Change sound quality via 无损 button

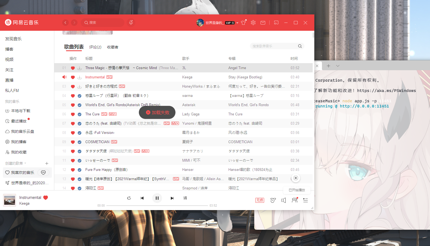click(260, 200)
